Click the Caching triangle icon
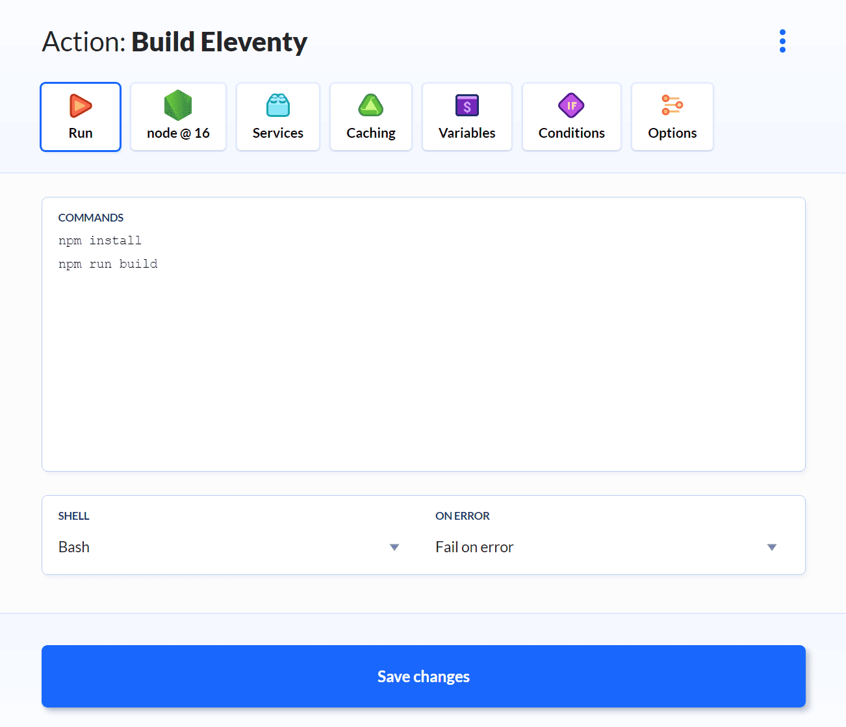 (x=370, y=105)
